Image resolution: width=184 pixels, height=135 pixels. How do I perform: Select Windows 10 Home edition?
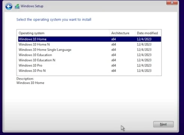[89, 39]
